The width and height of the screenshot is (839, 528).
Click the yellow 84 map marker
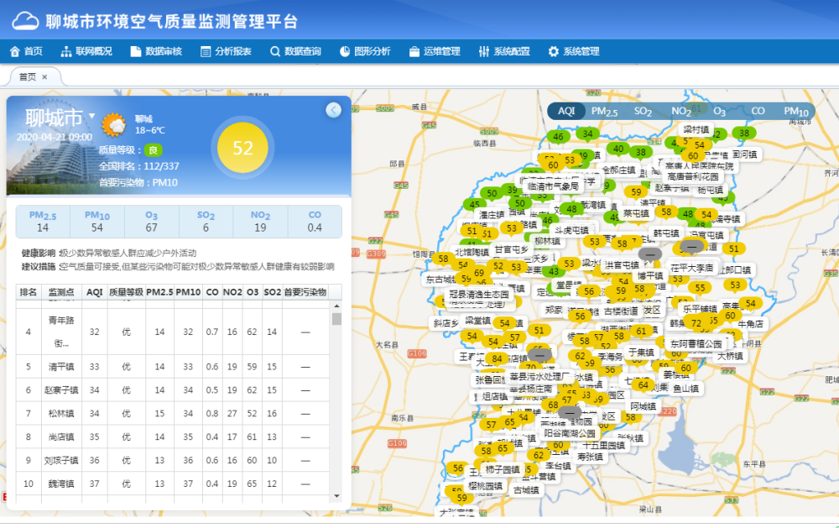497,358
